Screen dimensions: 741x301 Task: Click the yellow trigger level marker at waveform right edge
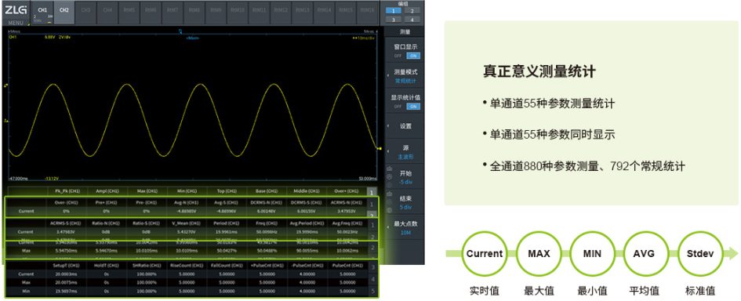tap(380, 148)
